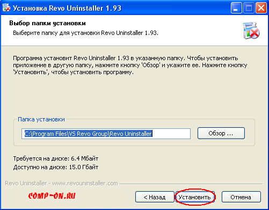Click the Revo Uninstaller header logo icon

[x=251, y=31]
